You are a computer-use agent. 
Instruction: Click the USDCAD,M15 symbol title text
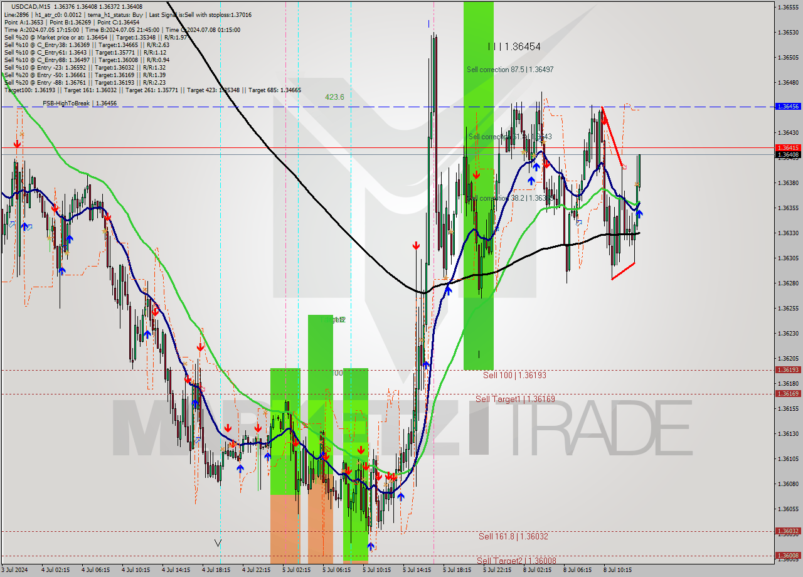pyautogui.click(x=29, y=6)
